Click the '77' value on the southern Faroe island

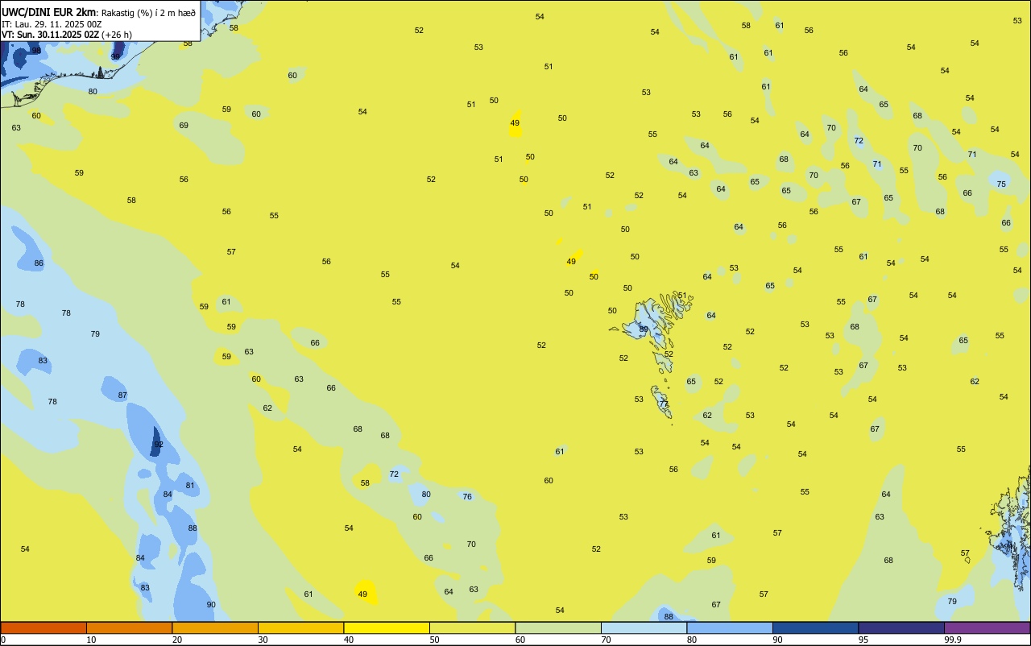click(x=664, y=404)
